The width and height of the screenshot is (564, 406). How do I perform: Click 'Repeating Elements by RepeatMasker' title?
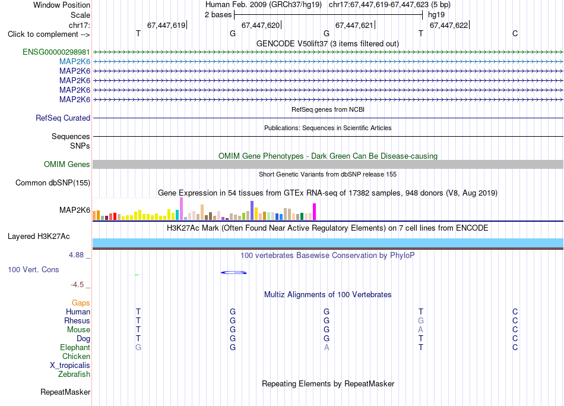coord(328,383)
